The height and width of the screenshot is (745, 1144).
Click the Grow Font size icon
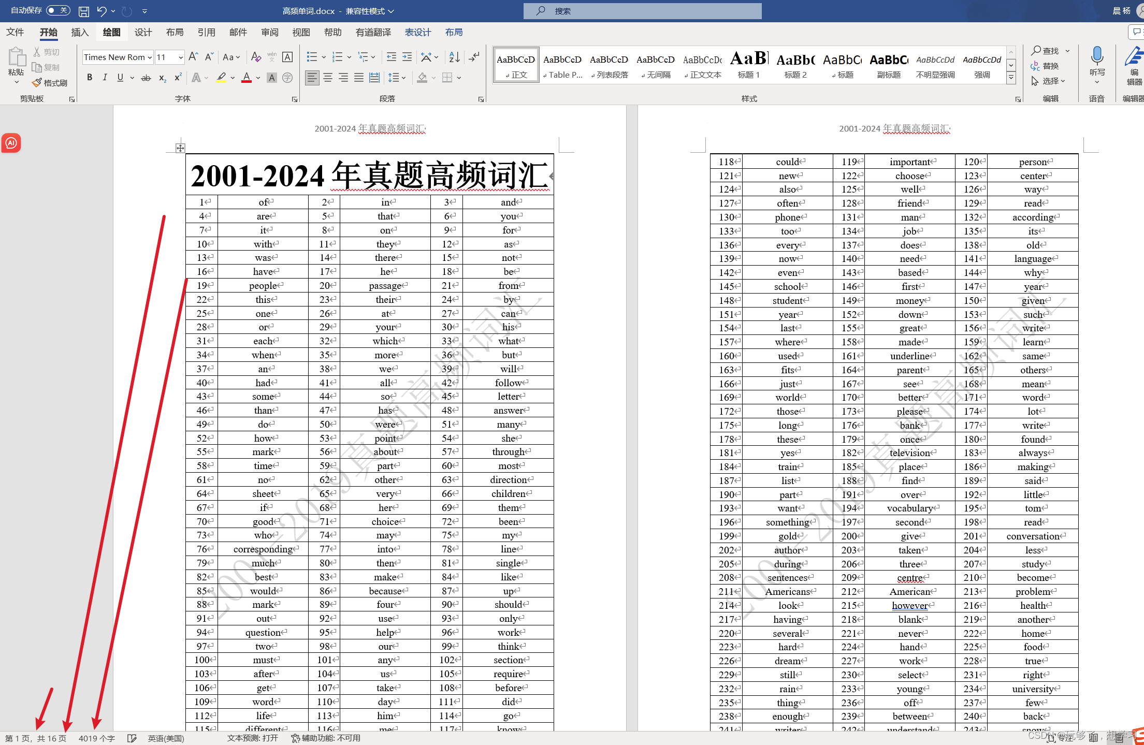click(193, 57)
